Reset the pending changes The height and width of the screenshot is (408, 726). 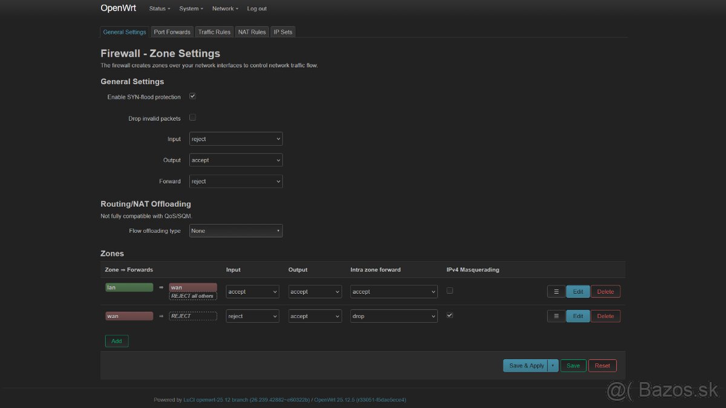(x=603, y=366)
